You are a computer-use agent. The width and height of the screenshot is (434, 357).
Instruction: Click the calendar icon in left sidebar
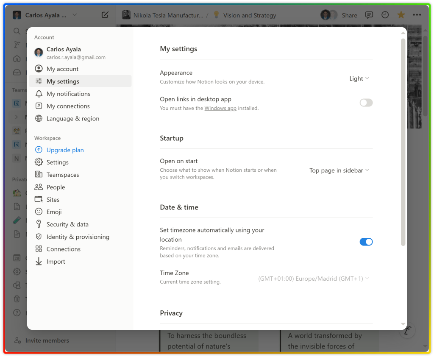pyautogui.click(x=17, y=258)
